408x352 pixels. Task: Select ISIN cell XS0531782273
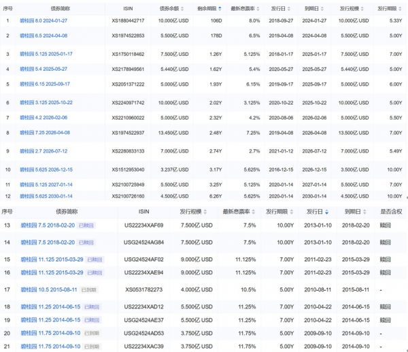144,290
